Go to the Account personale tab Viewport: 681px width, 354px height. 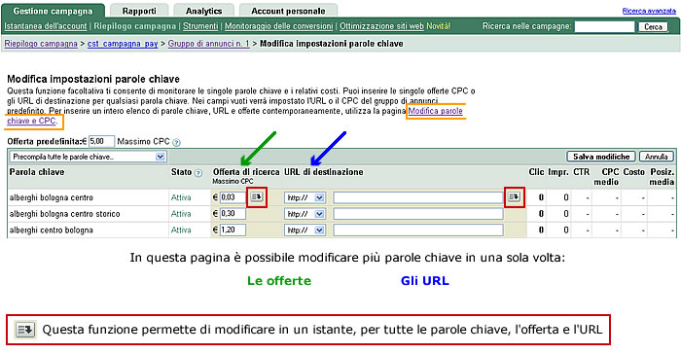(288, 11)
